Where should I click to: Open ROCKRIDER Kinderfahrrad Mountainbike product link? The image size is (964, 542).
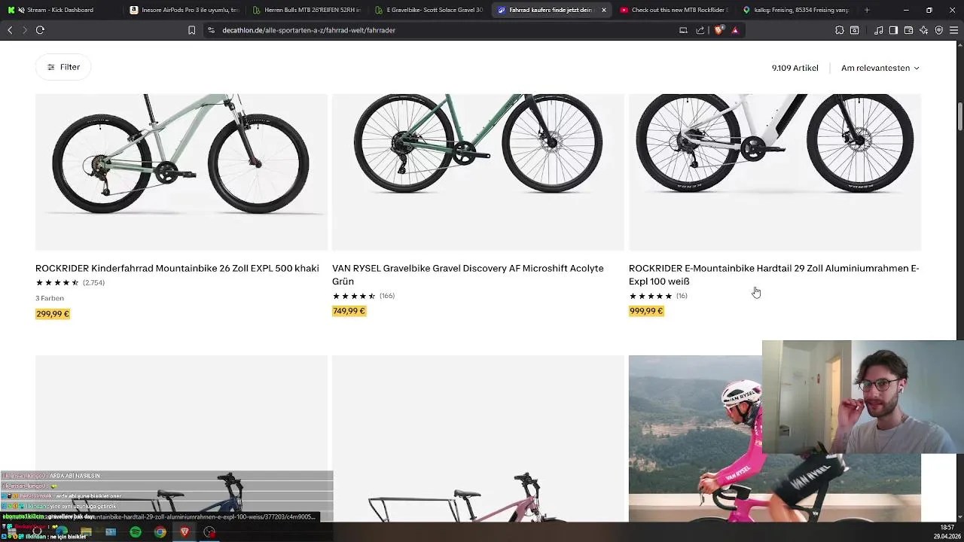pos(177,268)
